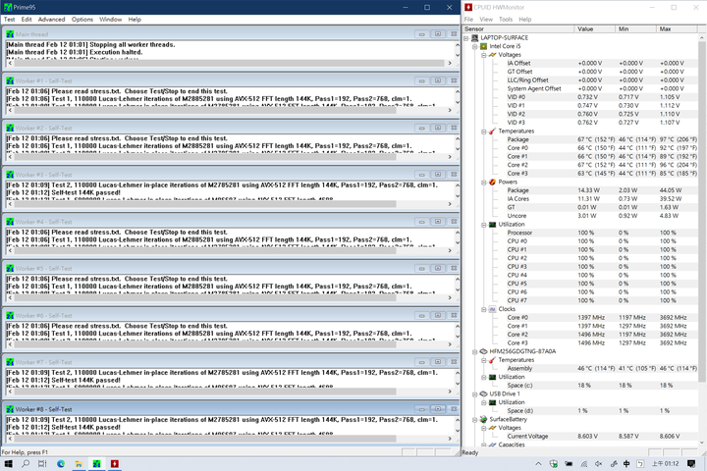
Task: Collapse the CPU Voltages section
Action: (483, 55)
